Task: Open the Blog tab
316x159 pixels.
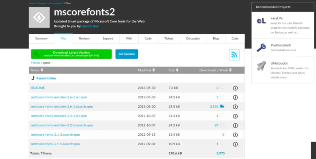Action: point(216,39)
